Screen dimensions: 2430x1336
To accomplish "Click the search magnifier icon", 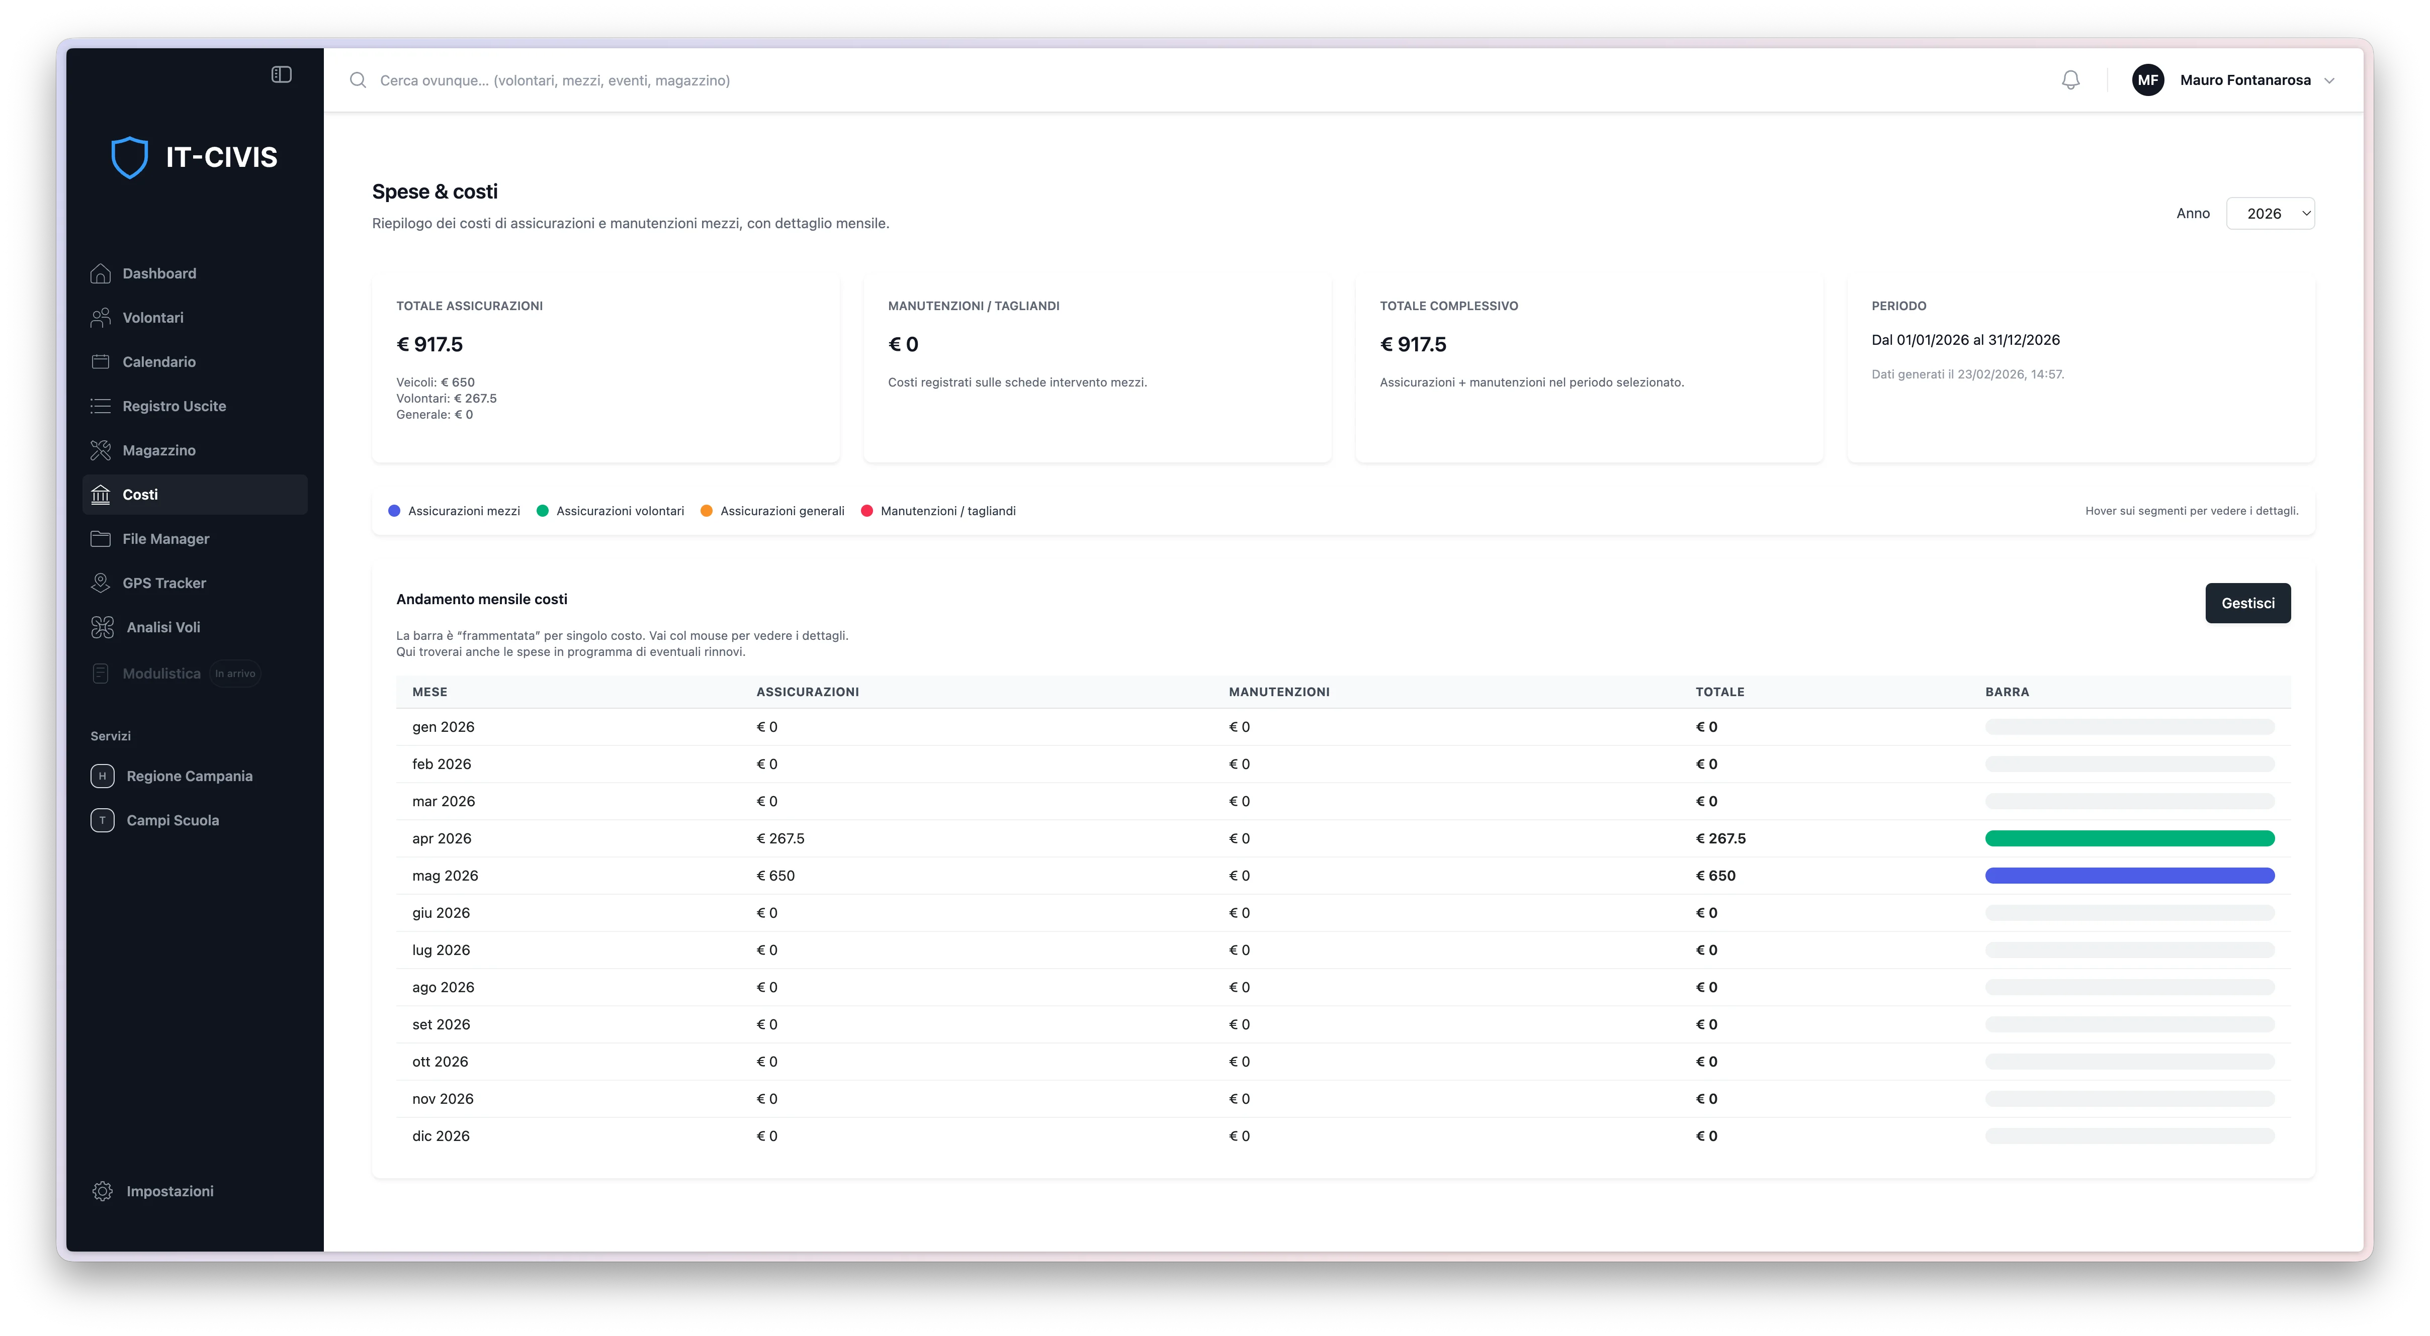I will [x=358, y=80].
